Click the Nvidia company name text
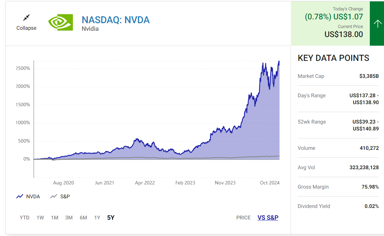The width and height of the screenshot is (384, 236). tap(90, 29)
